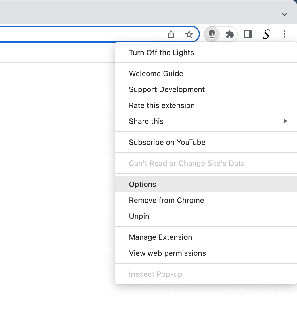
Task: Open Chrome's side panel icon
Action: pyautogui.click(x=248, y=34)
